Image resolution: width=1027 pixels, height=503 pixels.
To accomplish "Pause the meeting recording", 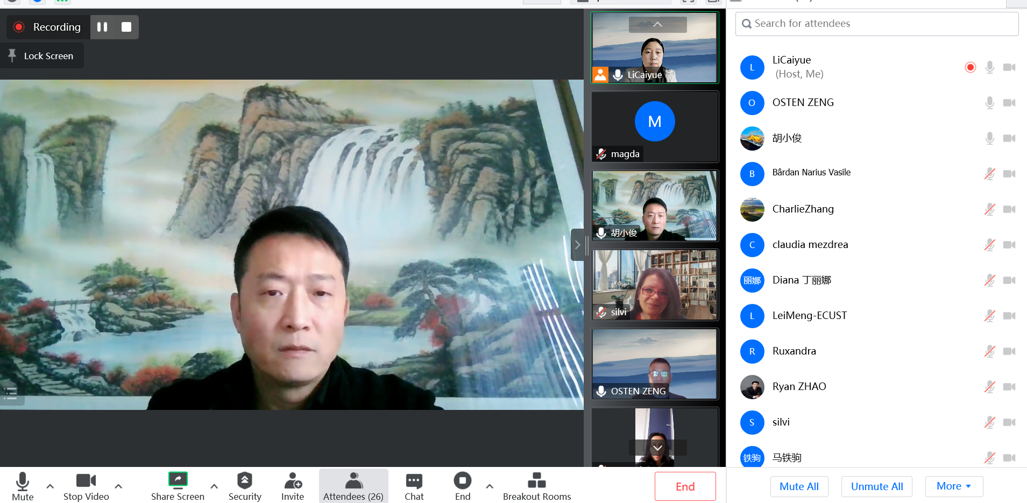I will tap(102, 27).
